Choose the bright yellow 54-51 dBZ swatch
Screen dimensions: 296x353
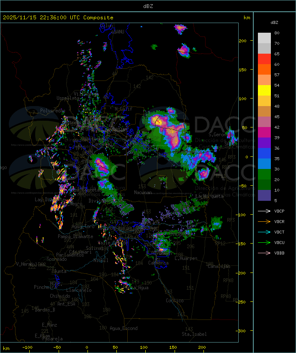264,91
